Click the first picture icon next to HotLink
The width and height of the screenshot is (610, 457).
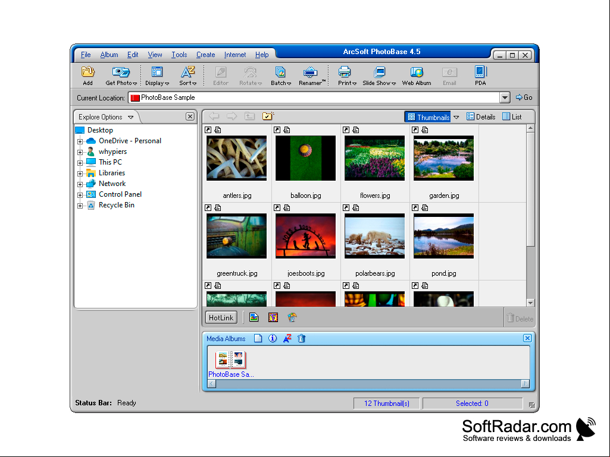tap(254, 317)
